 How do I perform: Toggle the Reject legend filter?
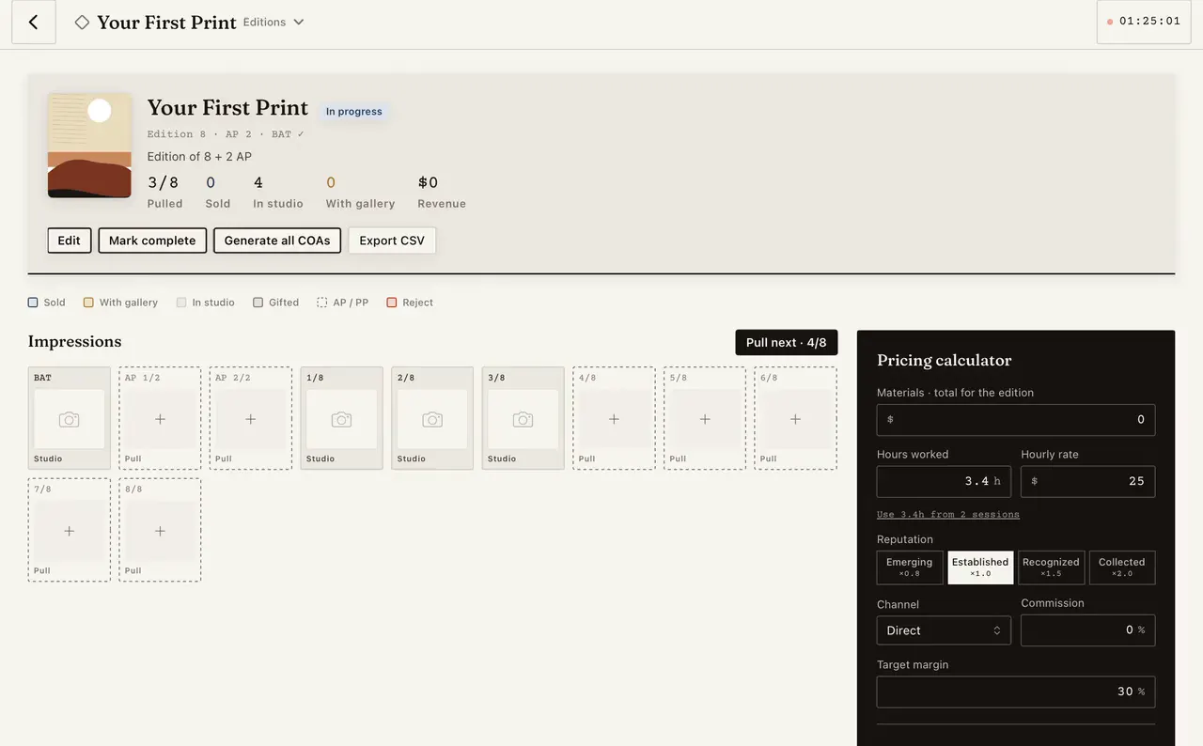(x=410, y=303)
